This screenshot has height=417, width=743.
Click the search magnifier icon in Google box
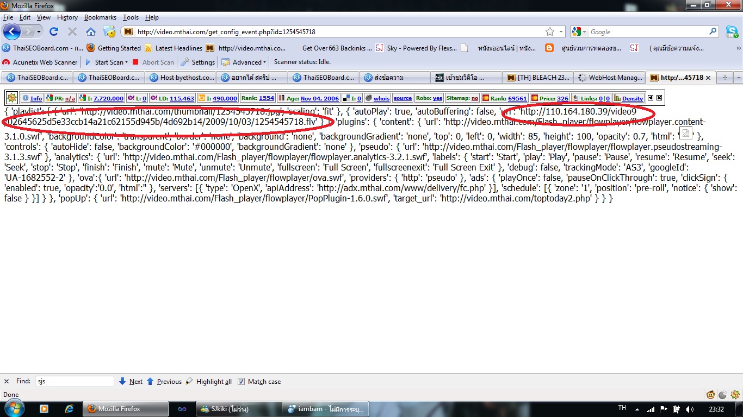pyautogui.click(x=713, y=31)
